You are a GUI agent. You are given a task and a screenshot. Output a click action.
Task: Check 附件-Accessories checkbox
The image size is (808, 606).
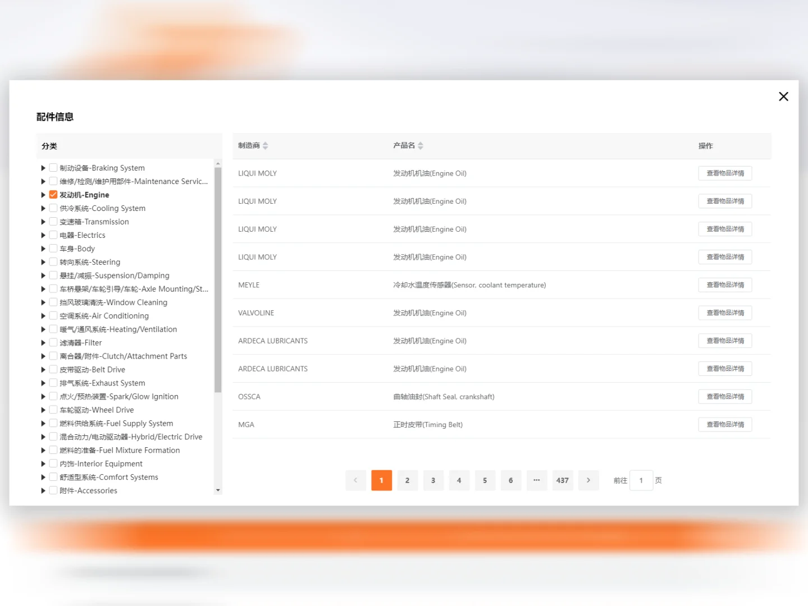(x=53, y=490)
